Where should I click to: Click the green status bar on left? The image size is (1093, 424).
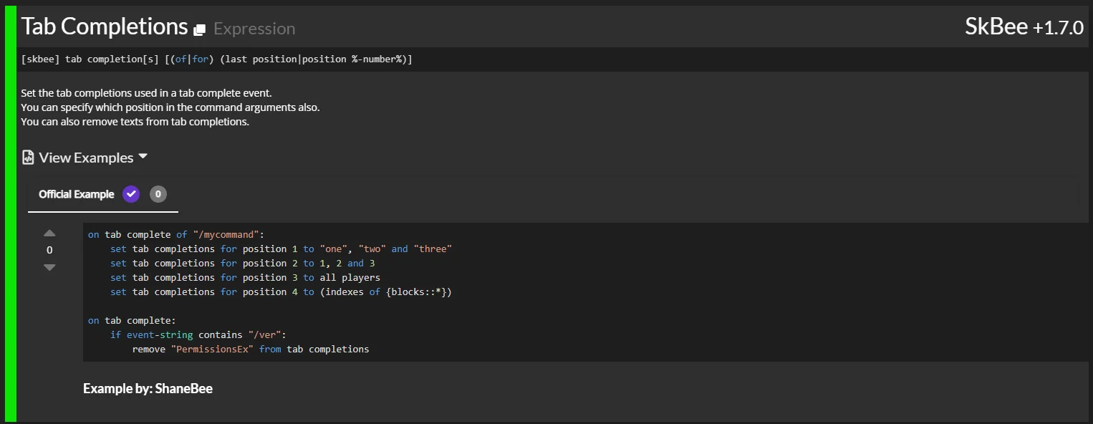[10, 212]
